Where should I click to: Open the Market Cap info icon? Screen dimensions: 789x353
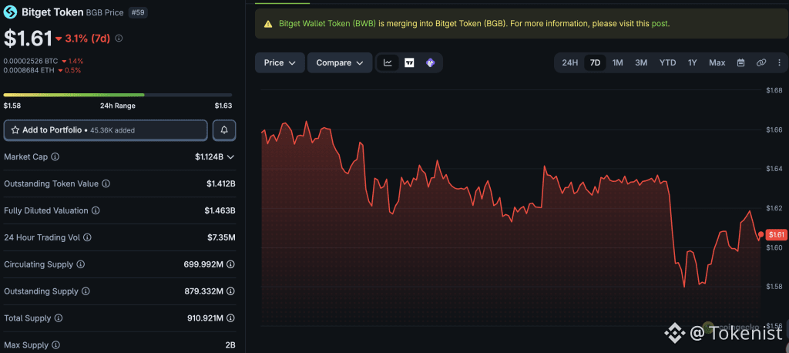click(x=55, y=156)
